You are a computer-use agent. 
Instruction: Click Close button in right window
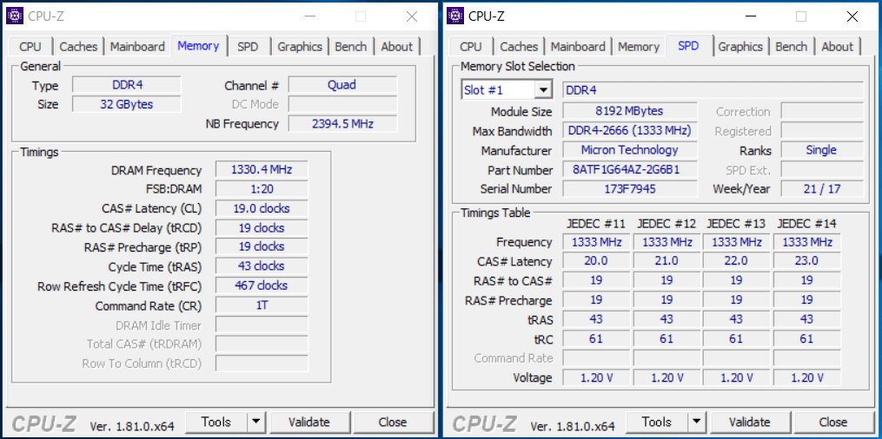833,422
